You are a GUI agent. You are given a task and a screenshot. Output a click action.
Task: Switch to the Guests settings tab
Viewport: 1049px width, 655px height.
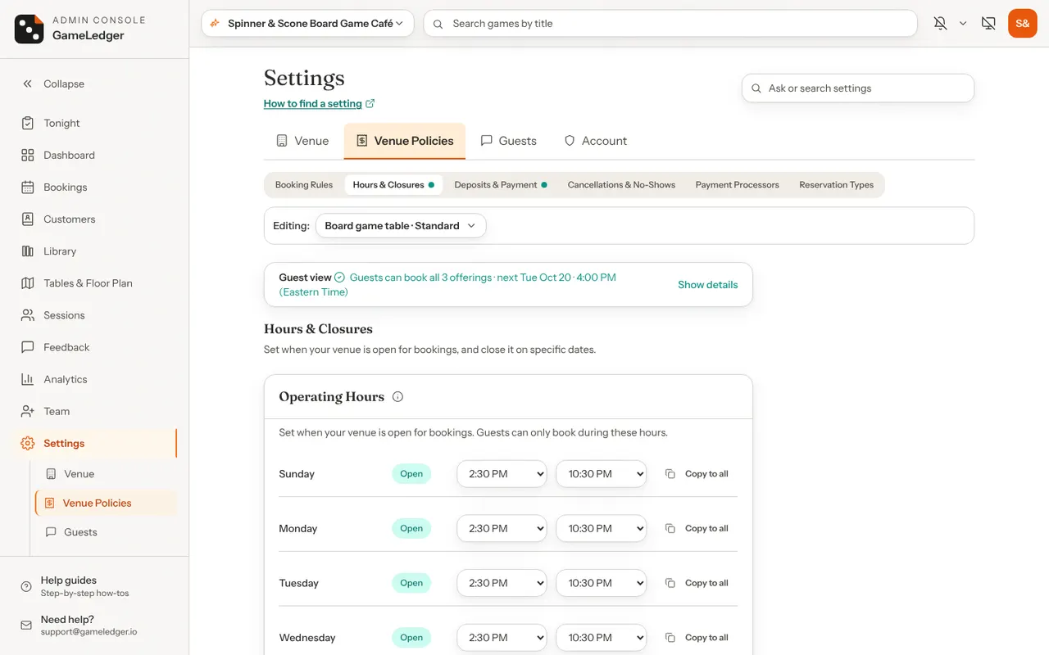click(508, 141)
